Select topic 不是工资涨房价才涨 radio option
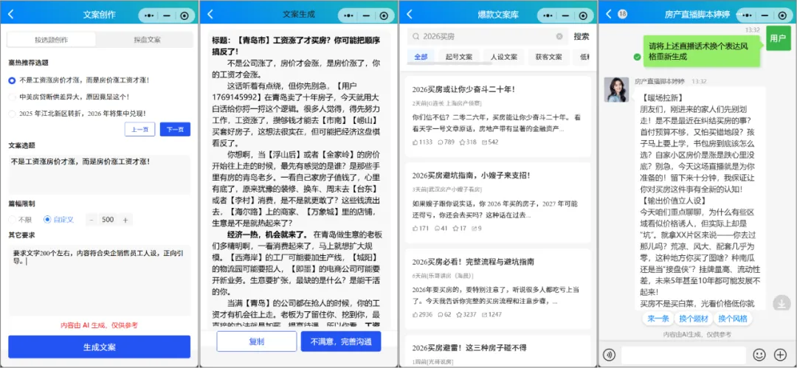797x368 pixels. pos(13,80)
